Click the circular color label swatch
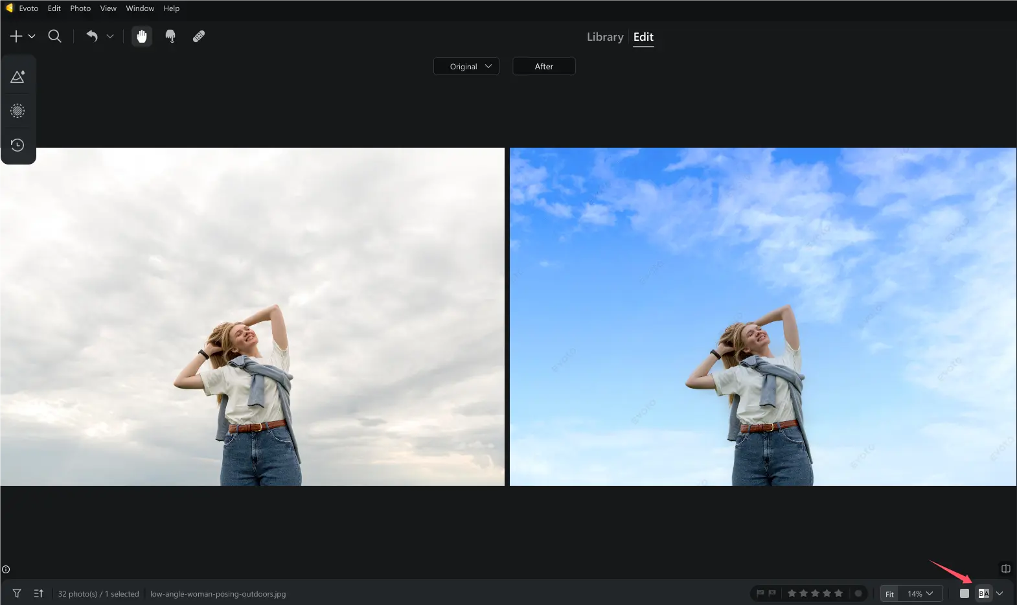Viewport: 1017px width, 605px height. (858, 593)
